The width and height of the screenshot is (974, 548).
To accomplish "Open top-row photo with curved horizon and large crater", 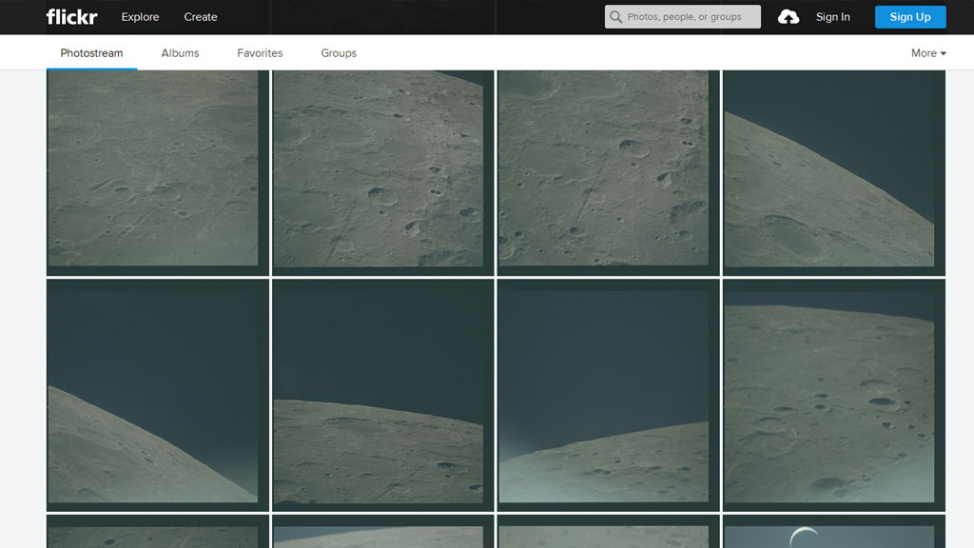I will 833,171.
